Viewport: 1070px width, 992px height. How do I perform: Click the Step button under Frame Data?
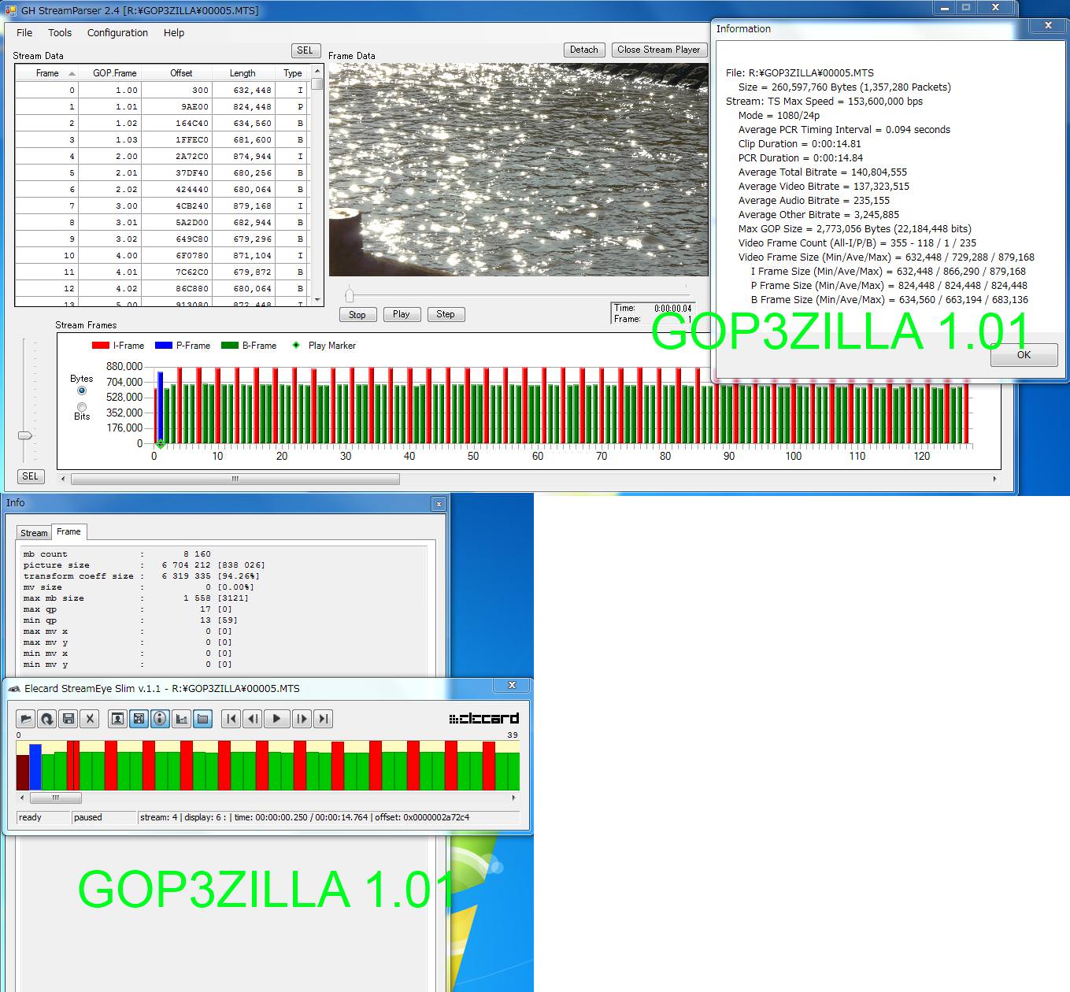pyautogui.click(x=446, y=314)
